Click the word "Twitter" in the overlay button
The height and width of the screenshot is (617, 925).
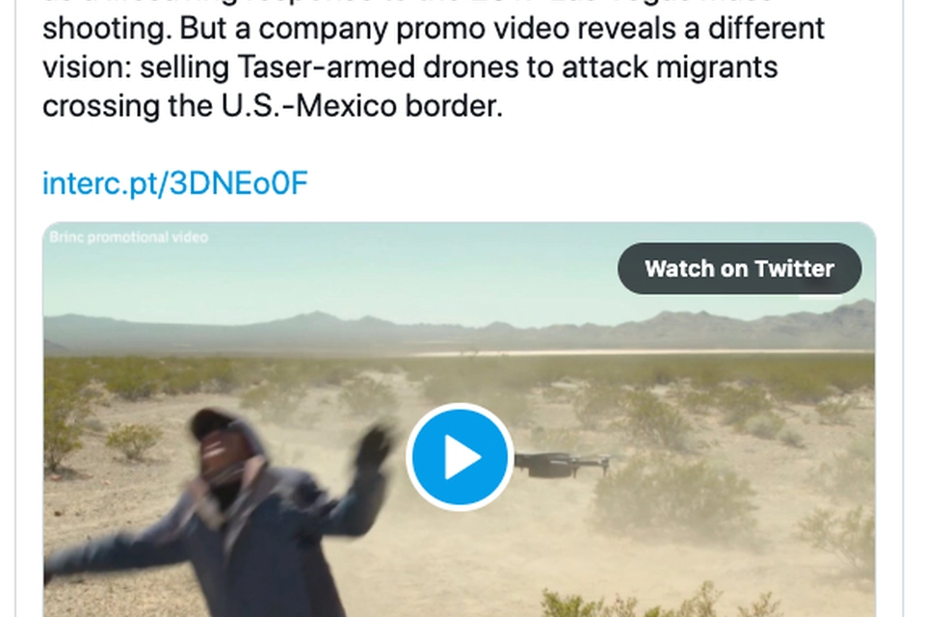tap(795, 269)
